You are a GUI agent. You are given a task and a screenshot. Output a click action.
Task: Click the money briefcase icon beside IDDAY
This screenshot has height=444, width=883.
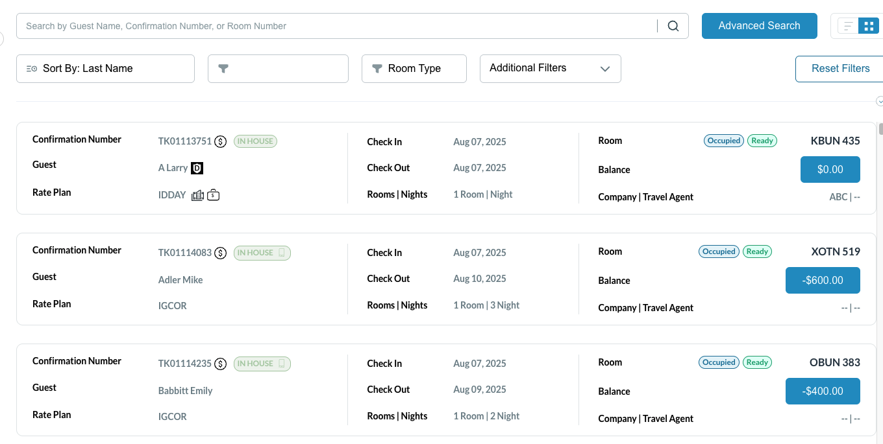(x=213, y=195)
